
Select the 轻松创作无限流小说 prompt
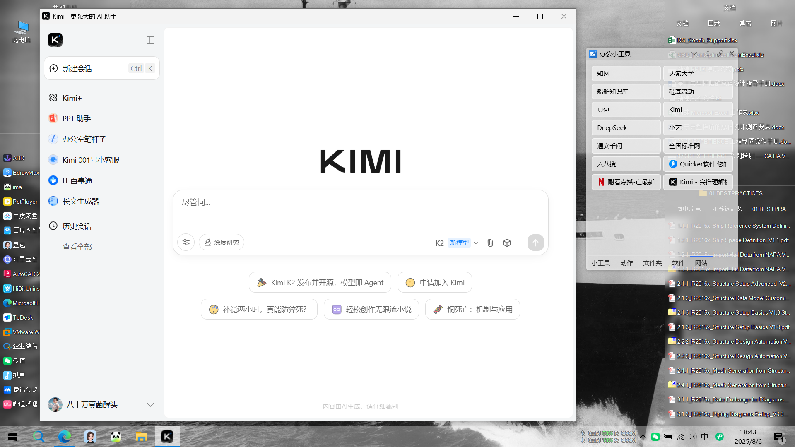(371, 309)
